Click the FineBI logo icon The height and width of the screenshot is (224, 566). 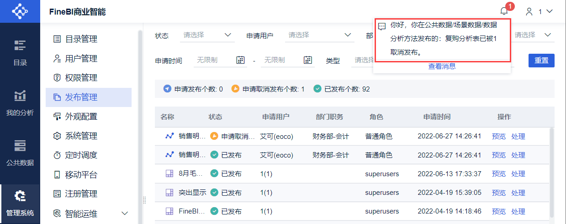click(x=20, y=11)
